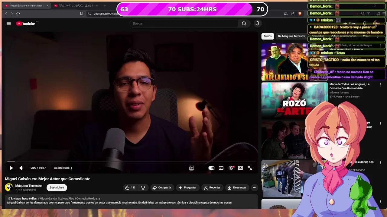Image resolution: width=387 pixels, height=217 pixels.
Task: Click the Preguntar button
Action: coord(188,187)
